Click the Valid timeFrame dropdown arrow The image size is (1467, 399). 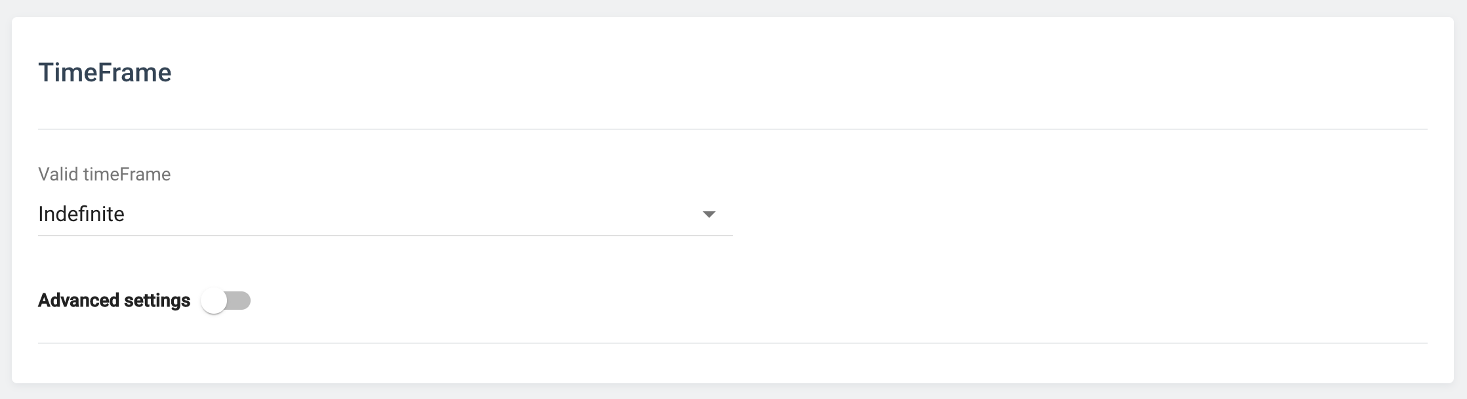click(709, 215)
